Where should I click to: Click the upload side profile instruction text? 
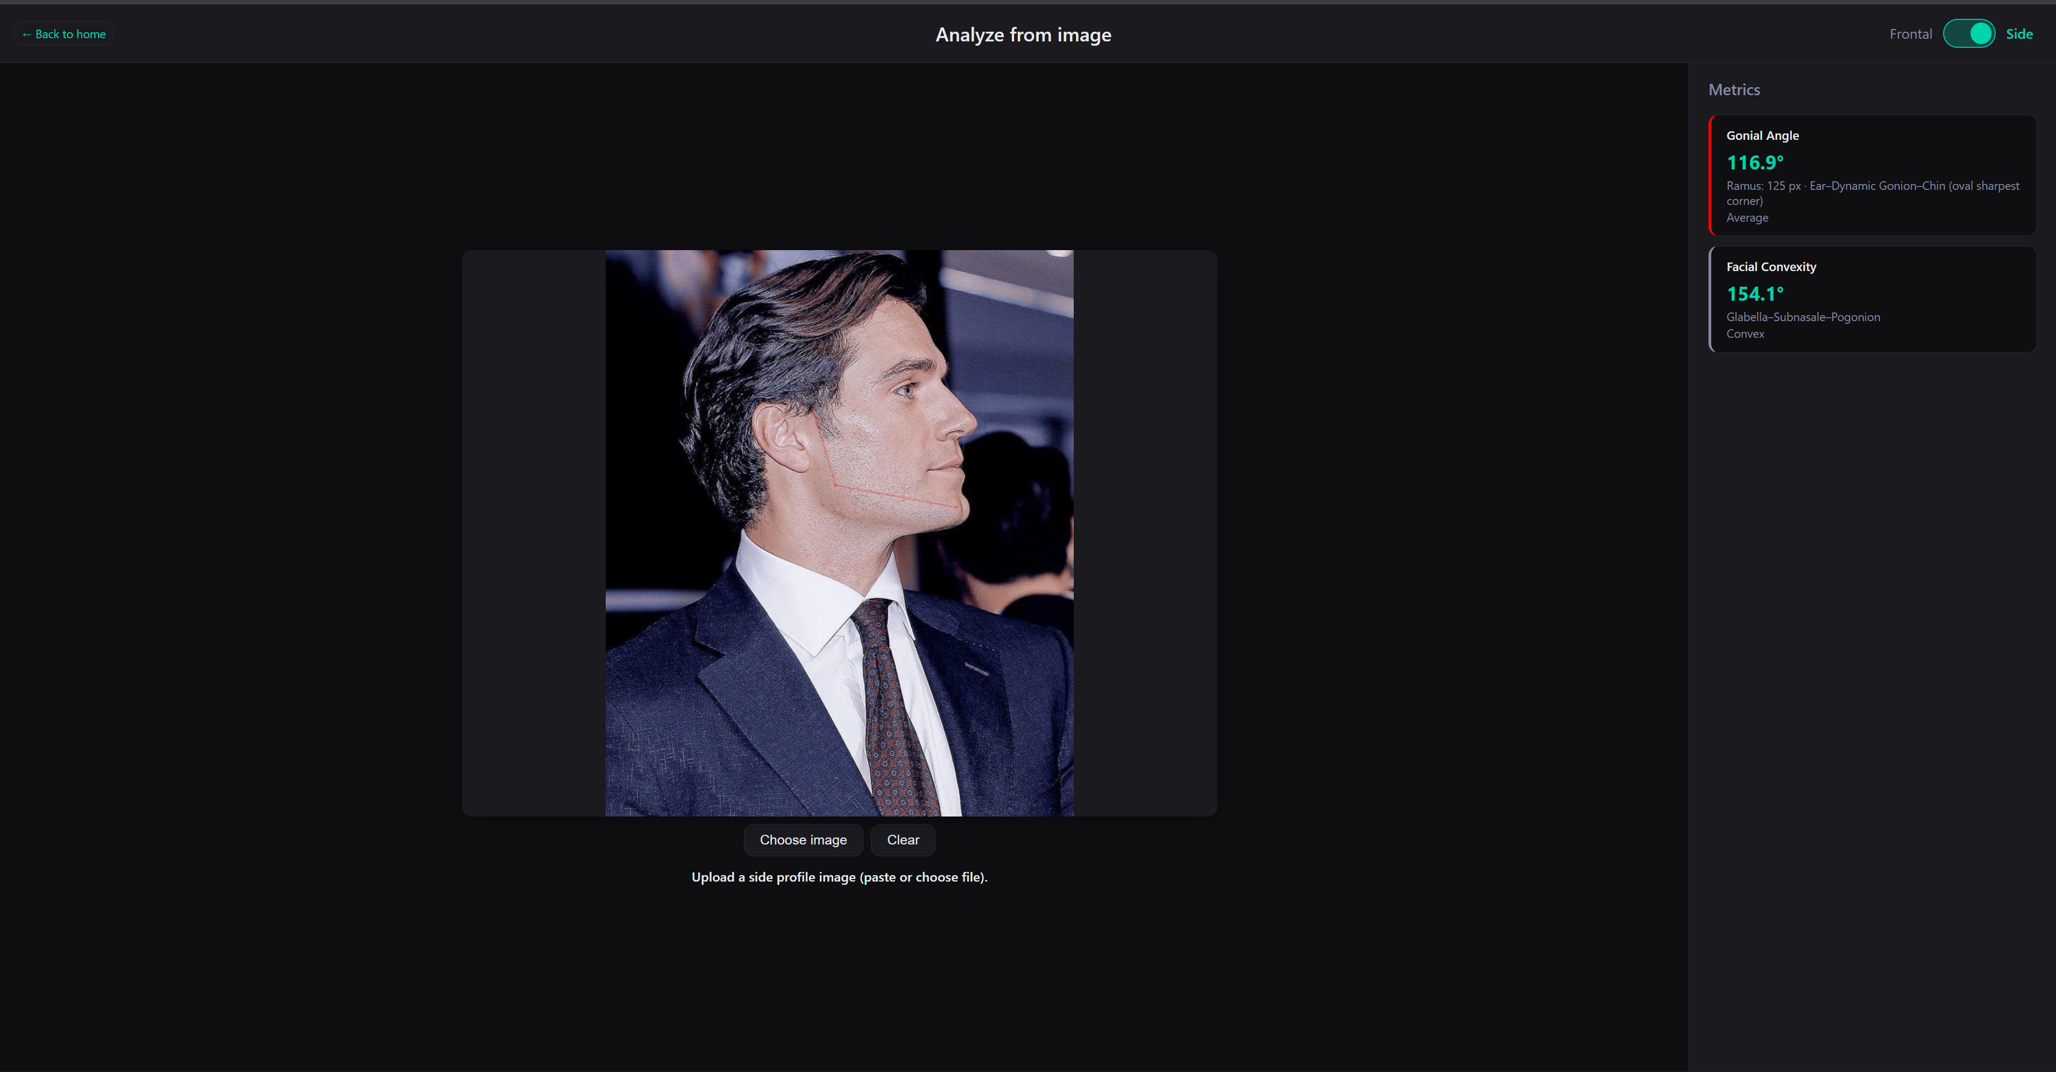pyautogui.click(x=839, y=877)
